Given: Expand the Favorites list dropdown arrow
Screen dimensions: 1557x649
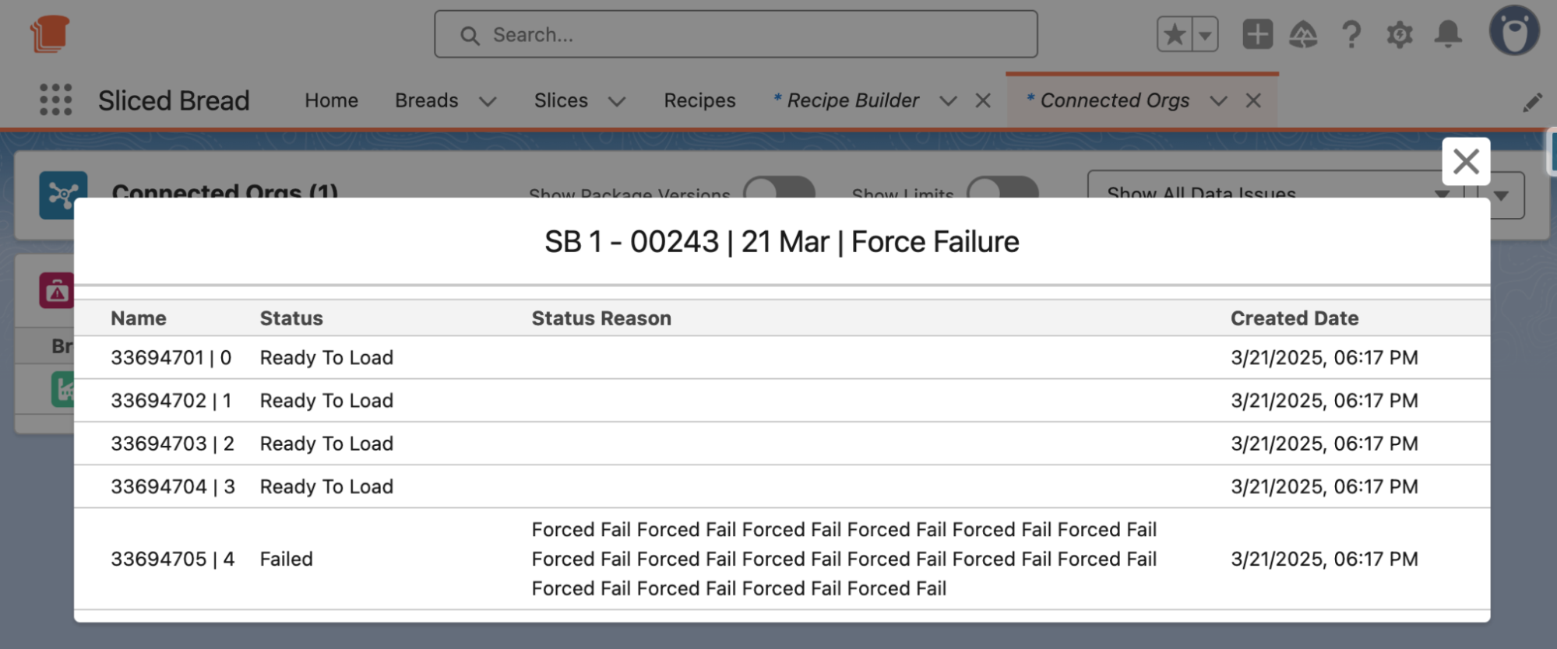Looking at the screenshot, I should [1205, 35].
